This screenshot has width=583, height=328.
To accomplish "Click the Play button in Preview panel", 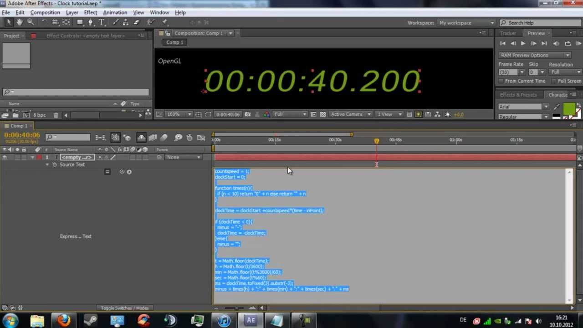I will point(523,43).
